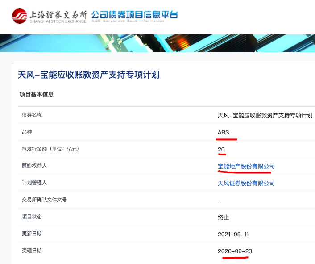Click the 原始权益人 label
The height and width of the screenshot is (264, 315).
[34, 166]
